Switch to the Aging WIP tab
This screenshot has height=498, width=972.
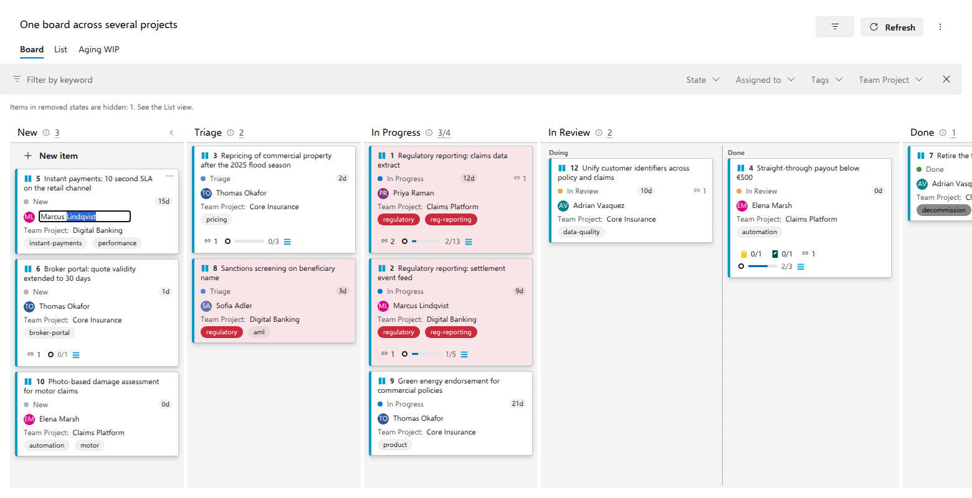(99, 49)
